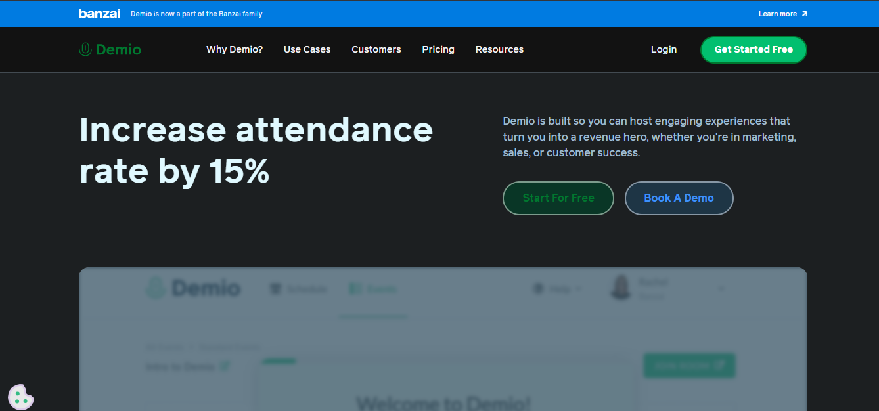The width and height of the screenshot is (879, 411).
Task: Go to the Demio logo homepage
Action: (x=110, y=49)
